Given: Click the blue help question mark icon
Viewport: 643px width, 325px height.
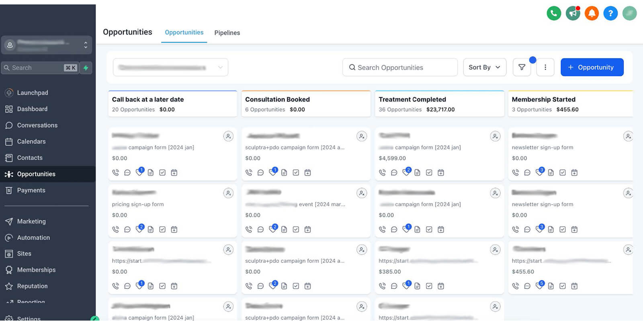Looking at the screenshot, I should point(610,13).
